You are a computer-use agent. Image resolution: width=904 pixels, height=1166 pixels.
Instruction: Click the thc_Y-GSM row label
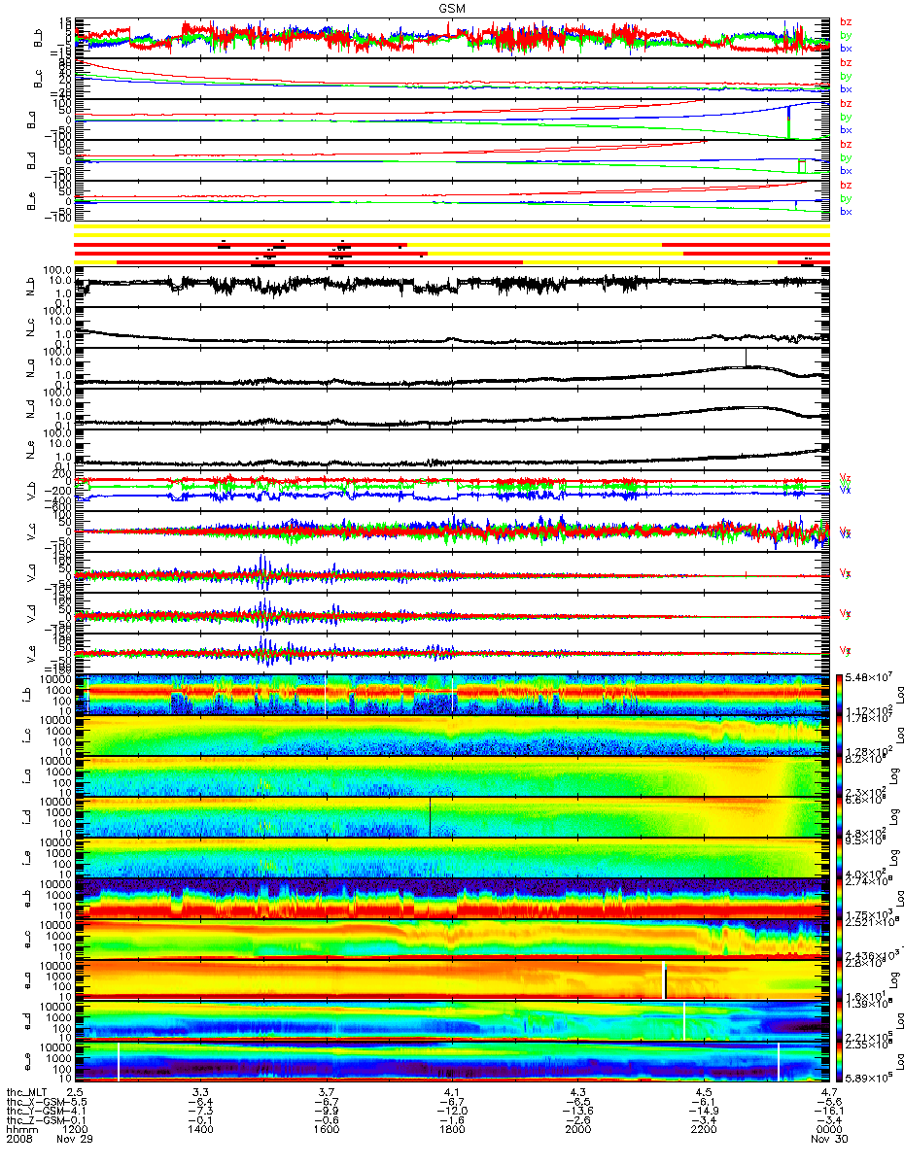[35, 1113]
